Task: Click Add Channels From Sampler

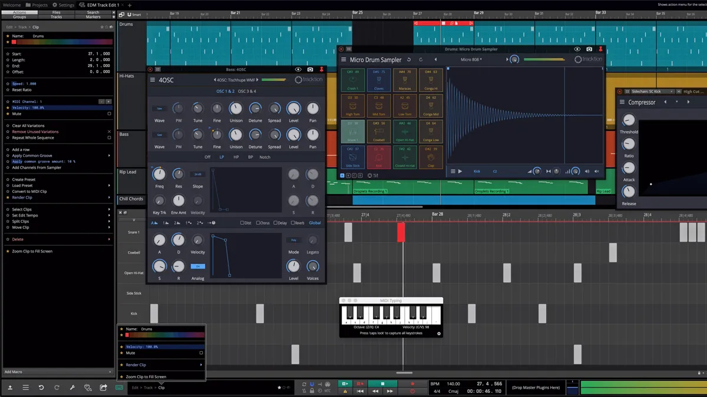Action: pyautogui.click(x=37, y=168)
